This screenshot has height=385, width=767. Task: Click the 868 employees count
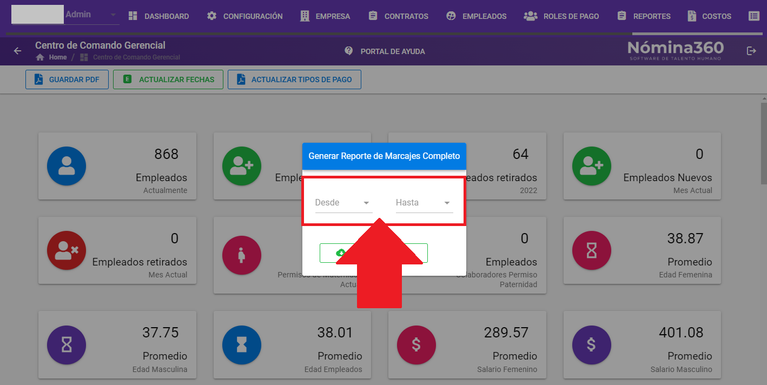coord(166,154)
